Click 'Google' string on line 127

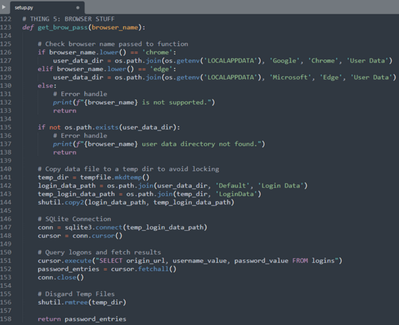pyautogui.click(x=284, y=61)
